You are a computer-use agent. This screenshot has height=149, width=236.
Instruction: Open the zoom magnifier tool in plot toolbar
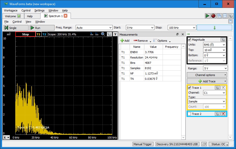tap(103, 34)
